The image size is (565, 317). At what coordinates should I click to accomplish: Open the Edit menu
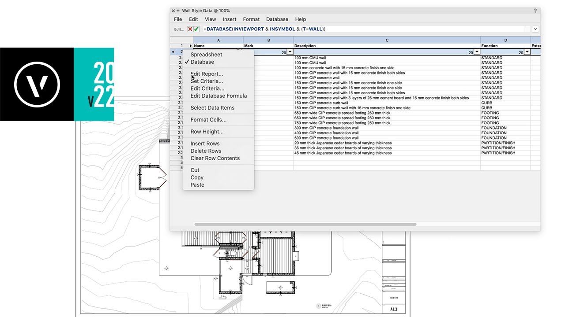[193, 19]
